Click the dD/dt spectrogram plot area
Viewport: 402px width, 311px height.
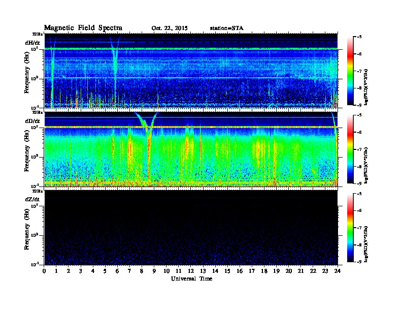pyautogui.click(x=191, y=149)
